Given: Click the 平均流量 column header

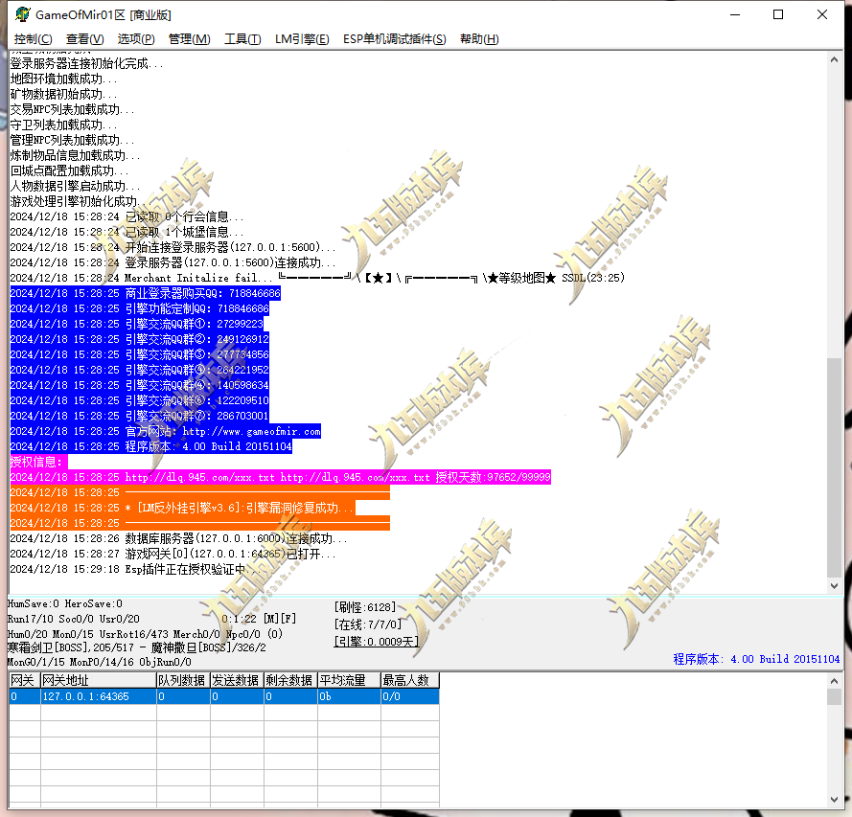Looking at the screenshot, I should 349,680.
